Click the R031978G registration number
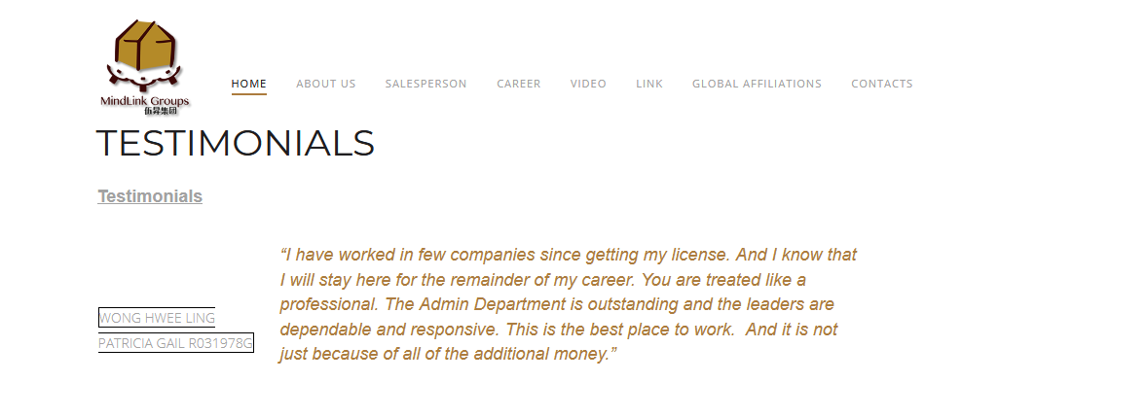 221,342
